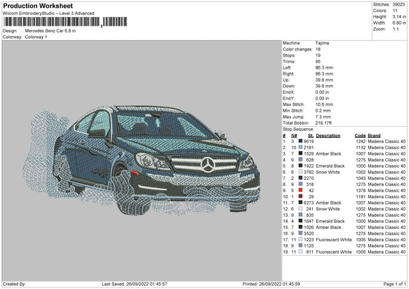The width and height of the screenshot is (409, 289).
Task: Click the Colors value 11
Action: coord(395,11)
